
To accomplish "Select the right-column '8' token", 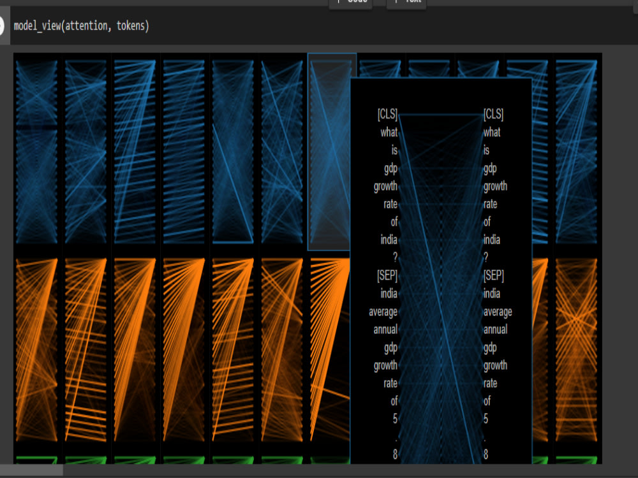I will [x=486, y=455].
